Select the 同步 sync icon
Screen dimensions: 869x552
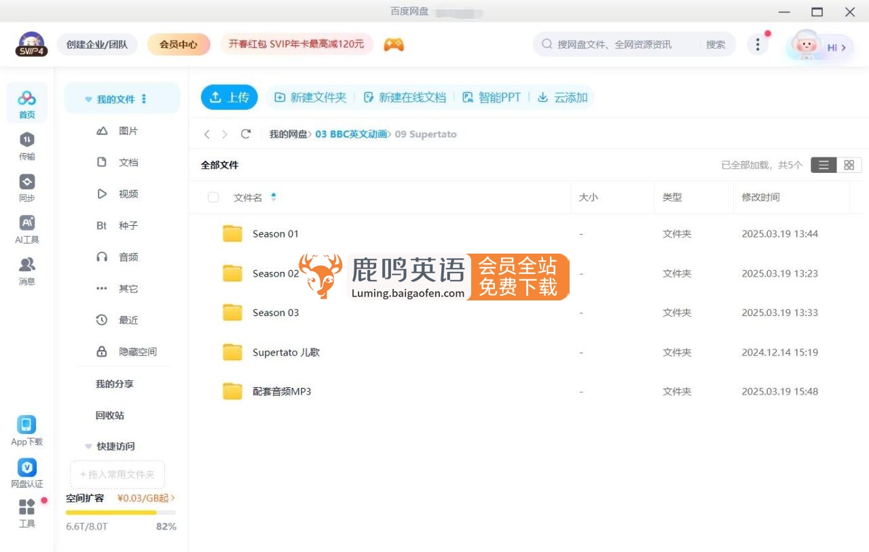point(26,187)
